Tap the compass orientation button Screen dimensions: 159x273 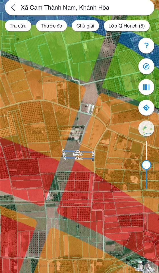(x=146, y=66)
